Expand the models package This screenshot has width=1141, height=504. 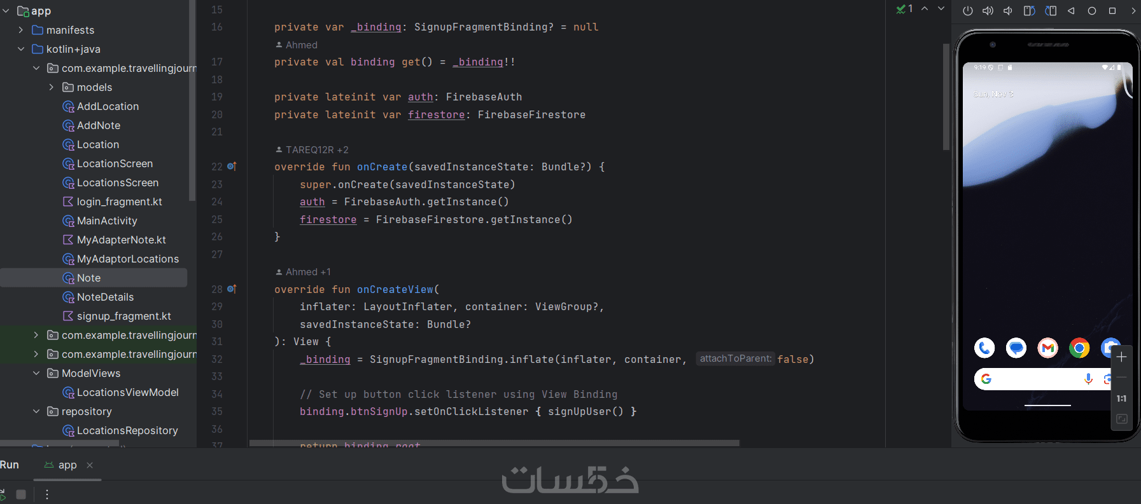click(x=52, y=87)
